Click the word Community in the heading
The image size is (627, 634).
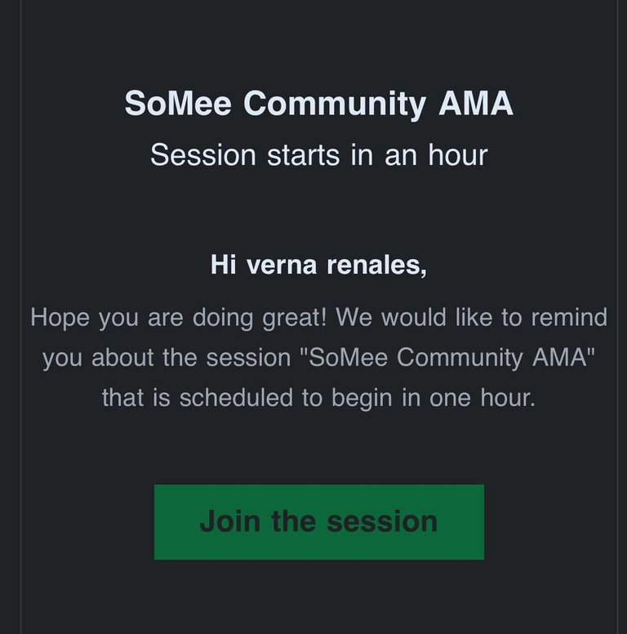click(x=335, y=105)
